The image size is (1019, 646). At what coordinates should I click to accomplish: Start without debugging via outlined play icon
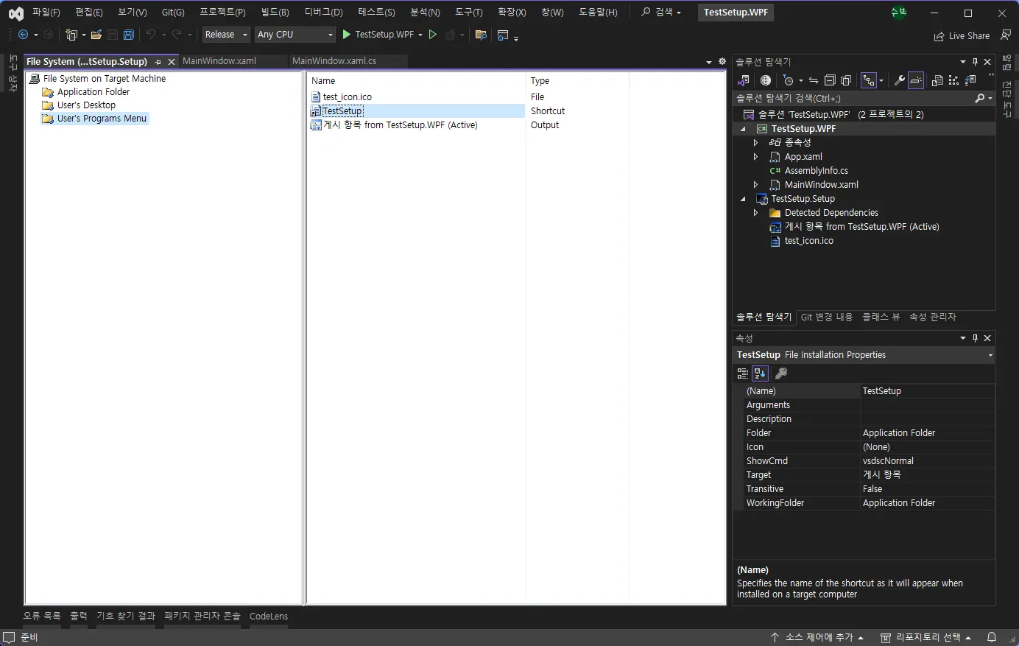[x=433, y=35]
